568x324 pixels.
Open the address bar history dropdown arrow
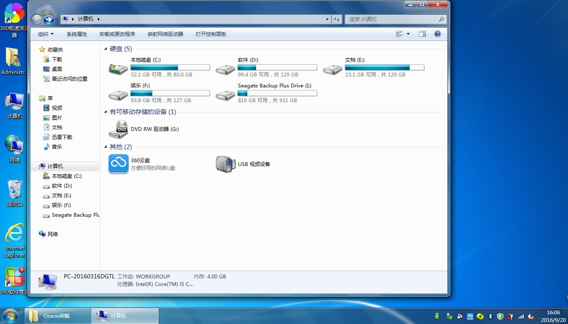[x=327, y=19]
